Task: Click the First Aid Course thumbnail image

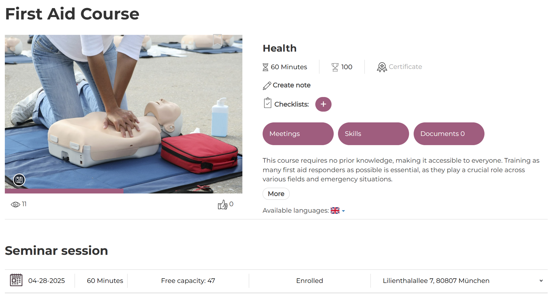Action: coord(124,114)
